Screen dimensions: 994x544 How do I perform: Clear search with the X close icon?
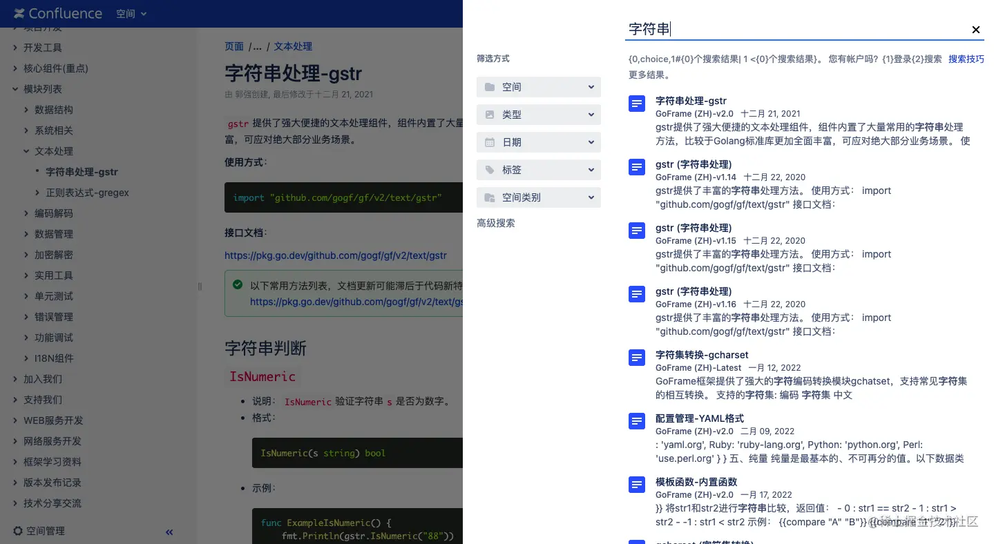976,30
